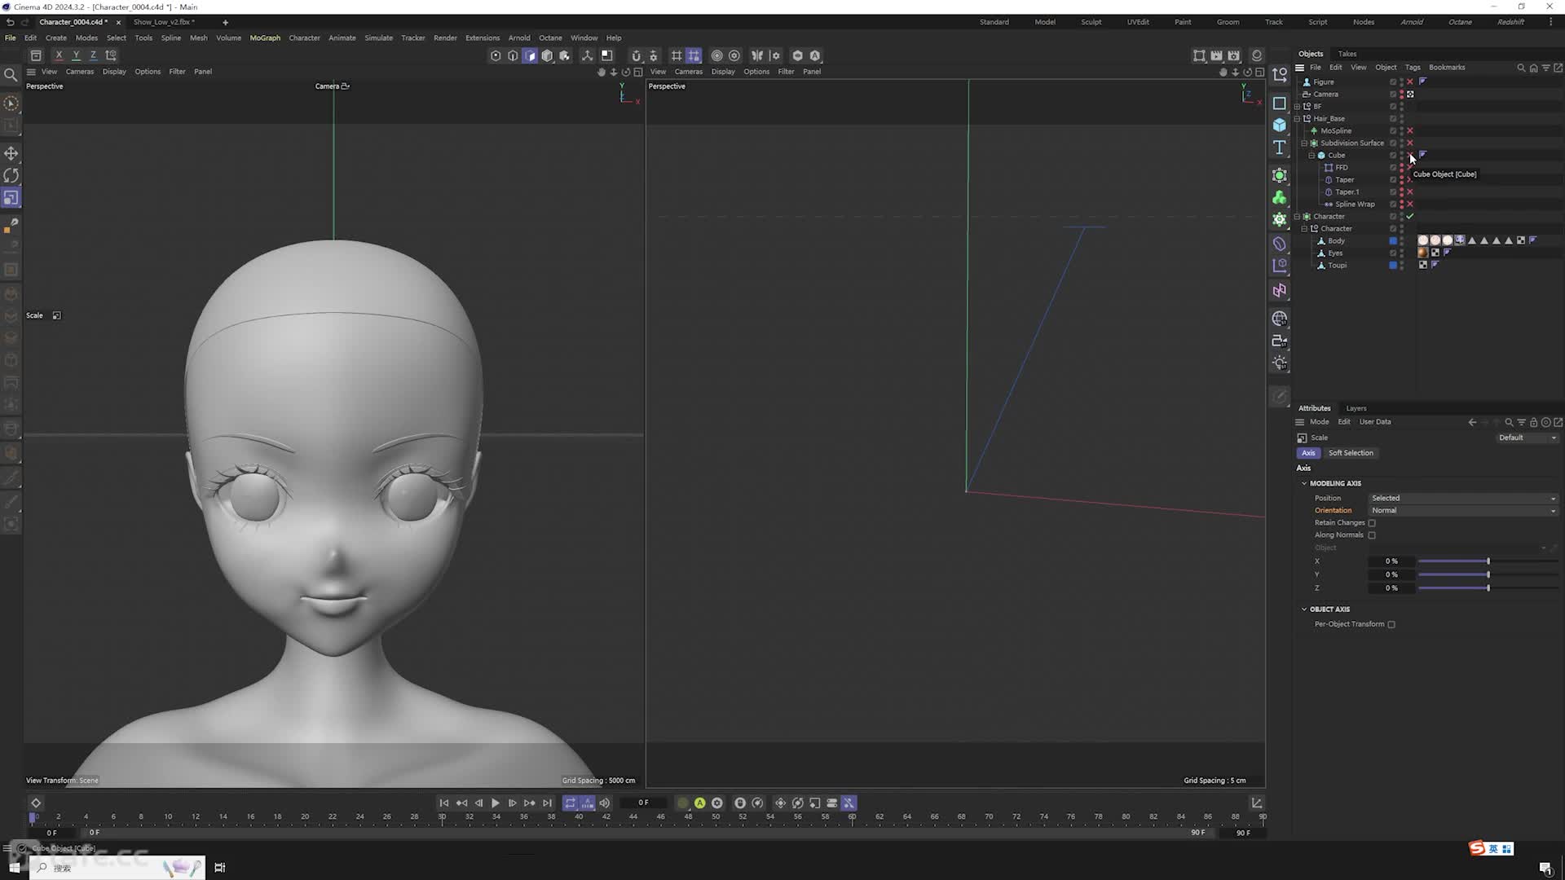Viewport: 1565px width, 880px height.
Task: Click the search magnifier in left toolbar
Action: coord(11,75)
